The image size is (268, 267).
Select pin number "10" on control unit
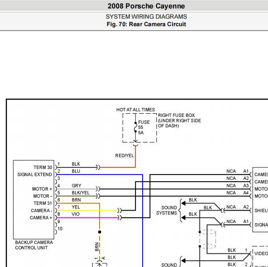[x=60, y=229]
